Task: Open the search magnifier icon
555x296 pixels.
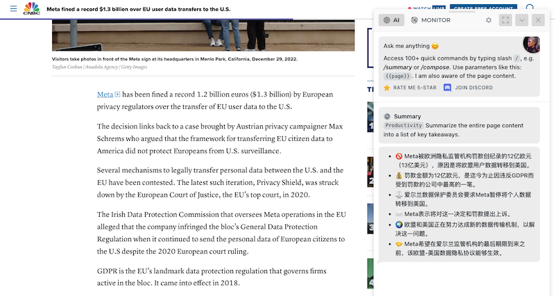Action: pyautogui.click(x=530, y=8)
